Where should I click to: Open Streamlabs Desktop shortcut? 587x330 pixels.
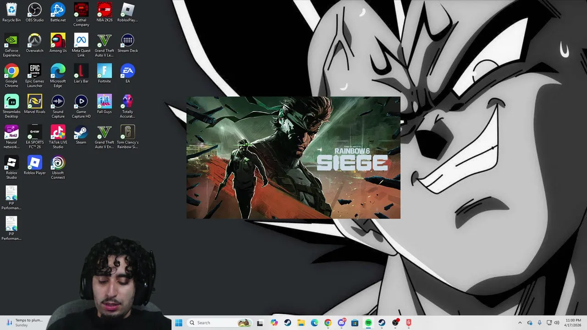[x=11, y=106]
